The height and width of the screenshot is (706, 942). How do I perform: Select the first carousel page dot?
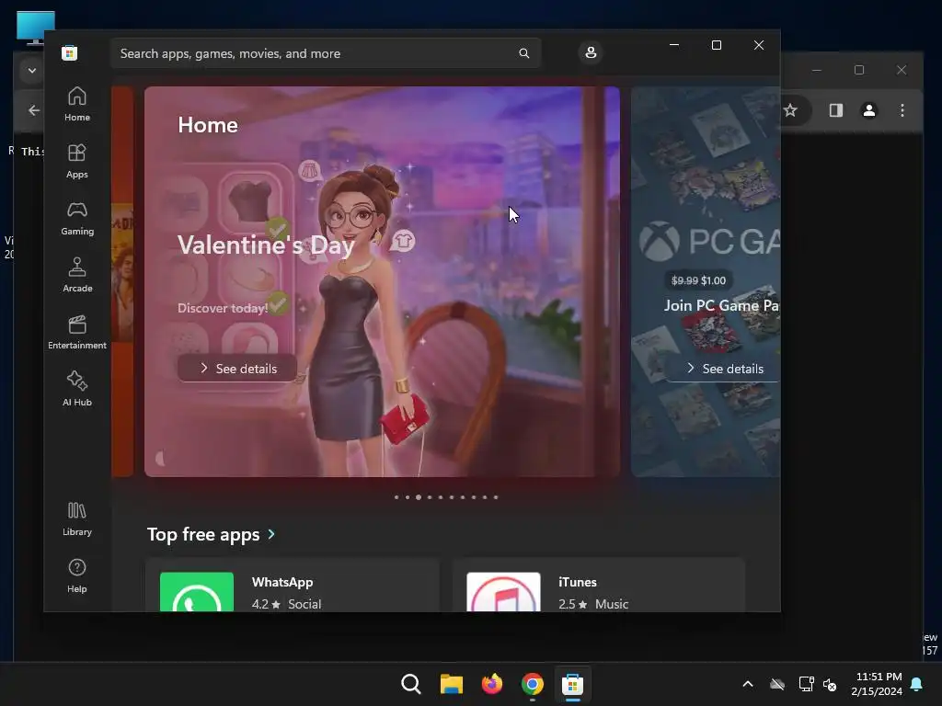396,497
